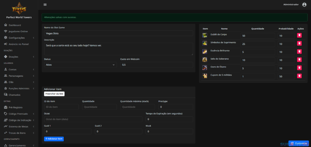Delete the Dublê de Corpo item row

tap(299, 35)
